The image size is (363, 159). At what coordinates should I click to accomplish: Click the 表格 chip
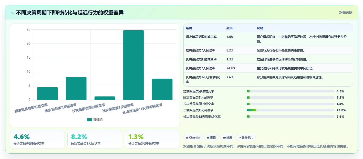point(211,137)
